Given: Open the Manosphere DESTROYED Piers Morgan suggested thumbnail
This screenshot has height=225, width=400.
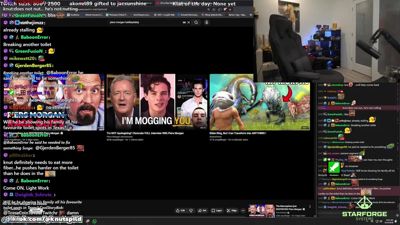Looking at the screenshot, I should 261,211.
